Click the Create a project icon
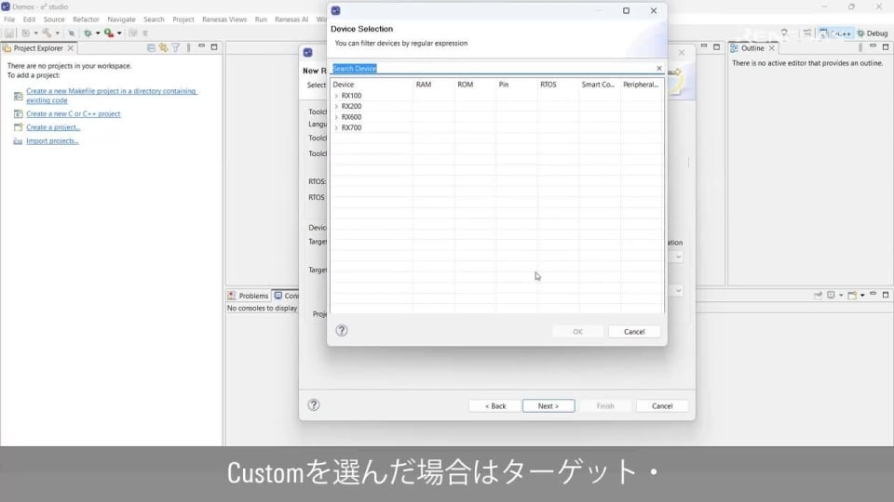Image resolution: width=894 pixels, height=502 pixels. click(x=19, y=127)
